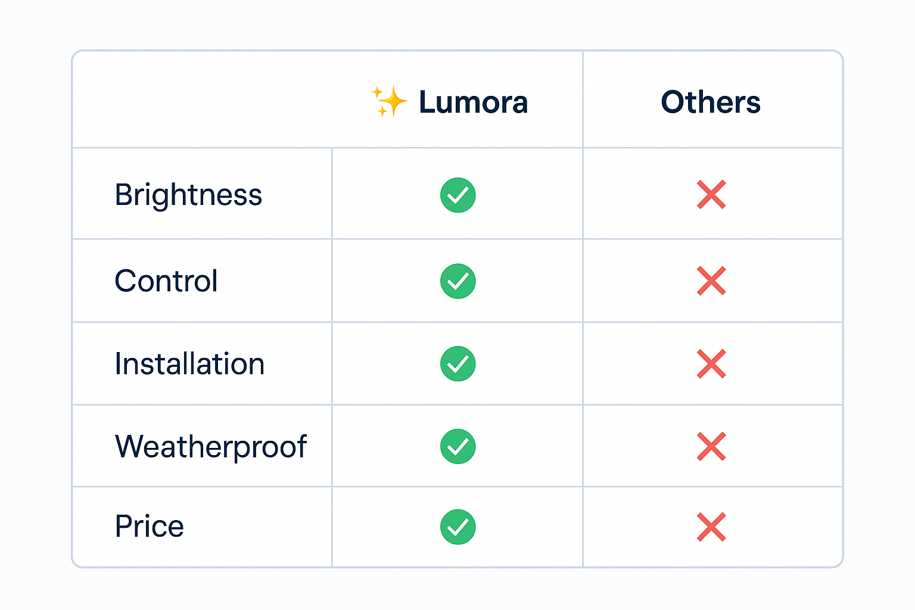Select the red X for Weatherproof

(x=711, y=446)
